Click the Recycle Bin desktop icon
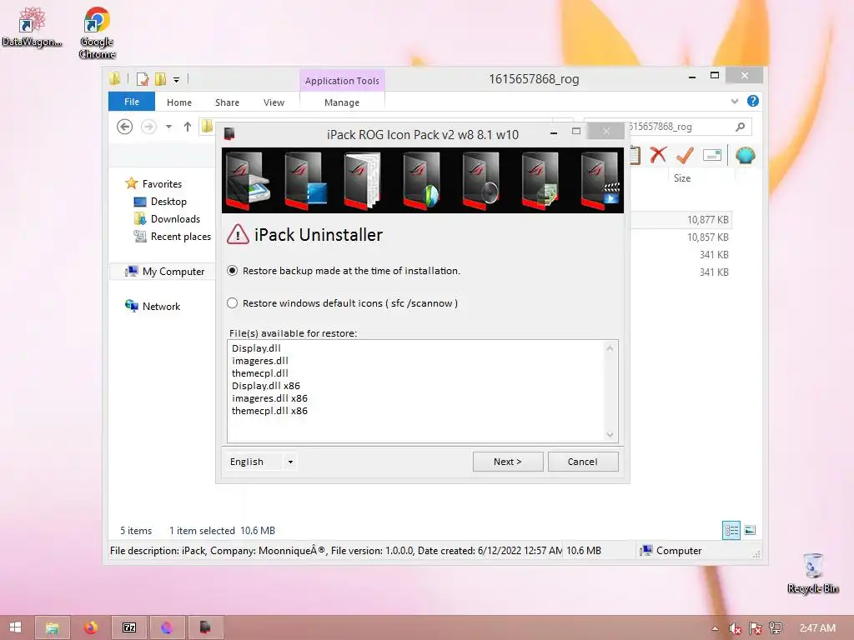 click(813, 573)
